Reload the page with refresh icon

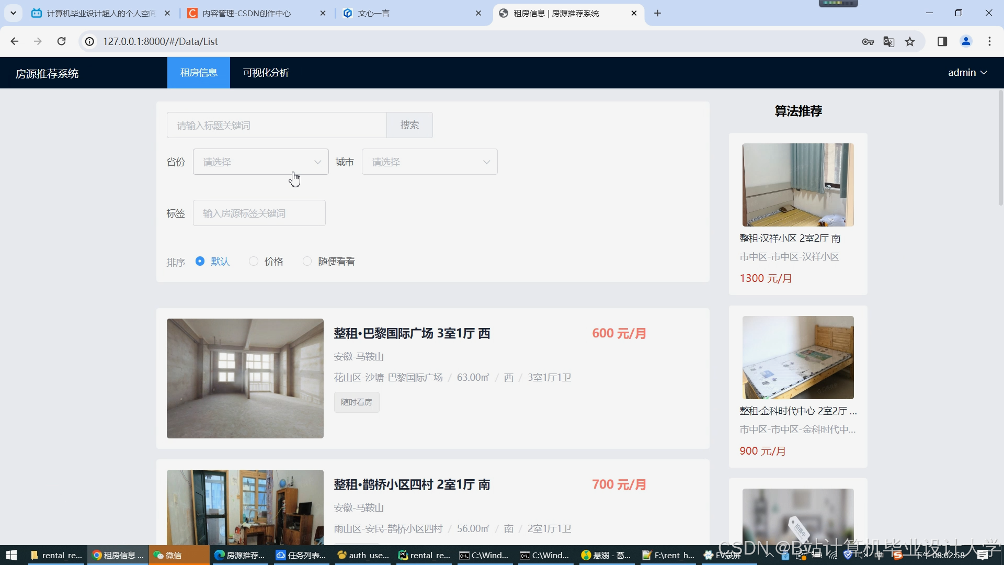[61, 41]
